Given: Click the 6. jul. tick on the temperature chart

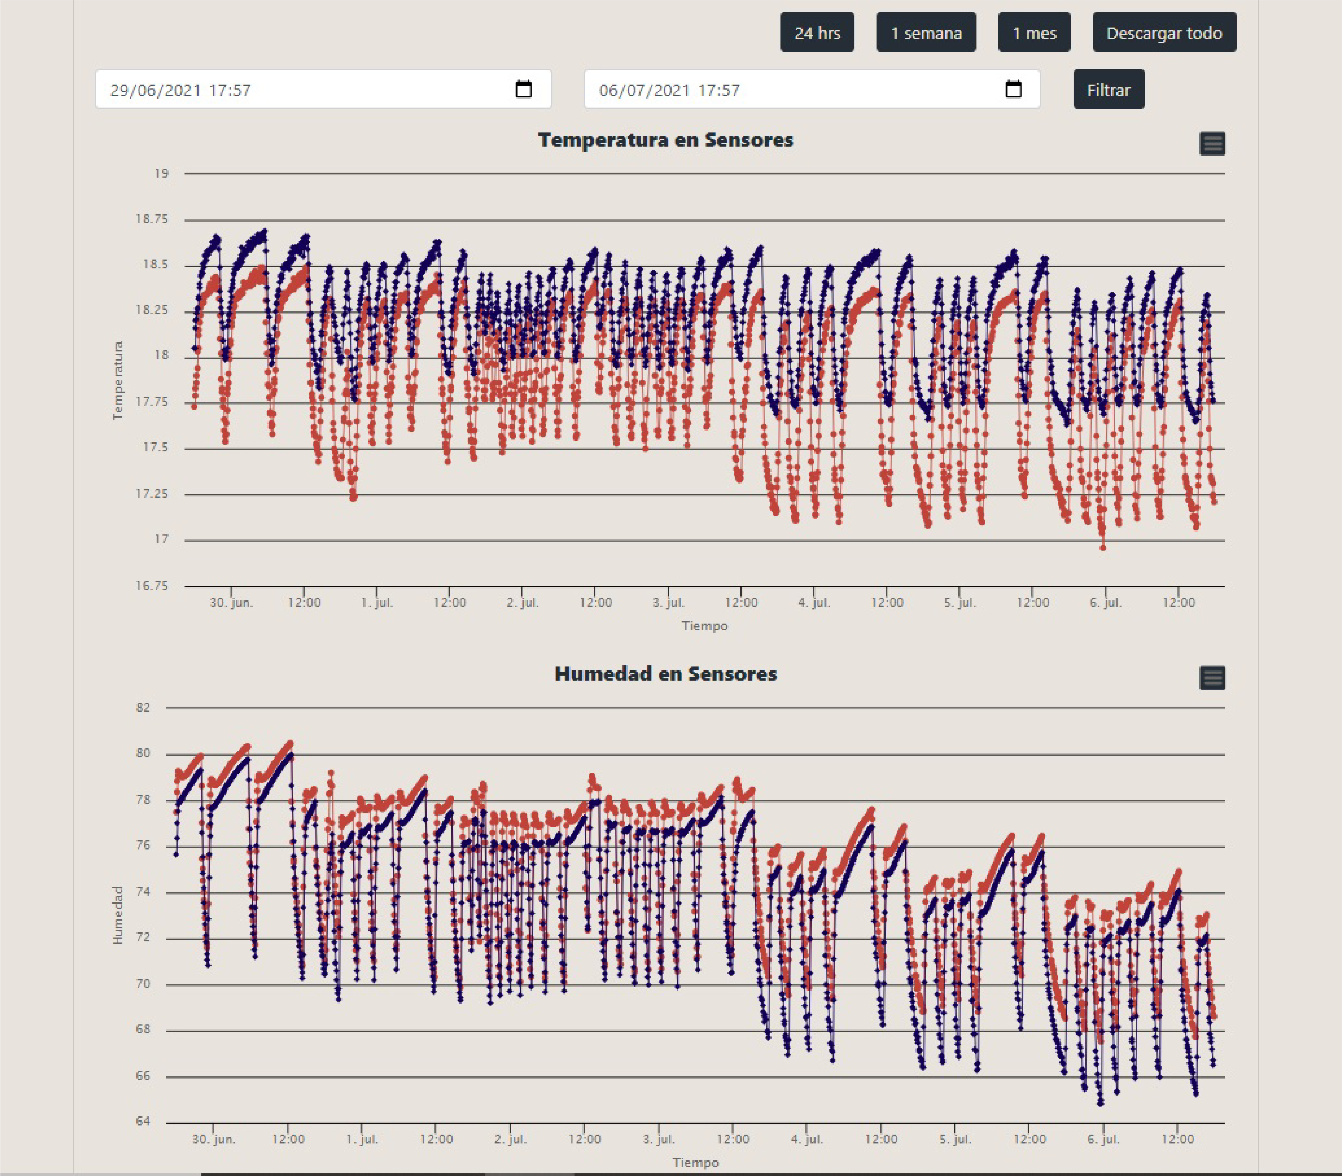Looking at the screenshot, I should point(1106,603).
